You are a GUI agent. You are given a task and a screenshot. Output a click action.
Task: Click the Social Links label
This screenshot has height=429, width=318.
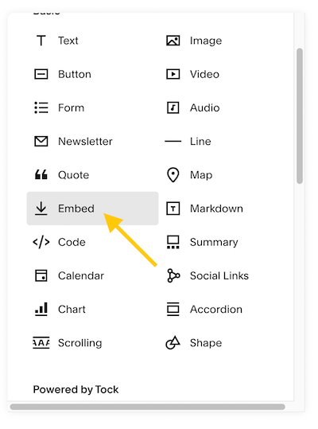click(219, 275)
